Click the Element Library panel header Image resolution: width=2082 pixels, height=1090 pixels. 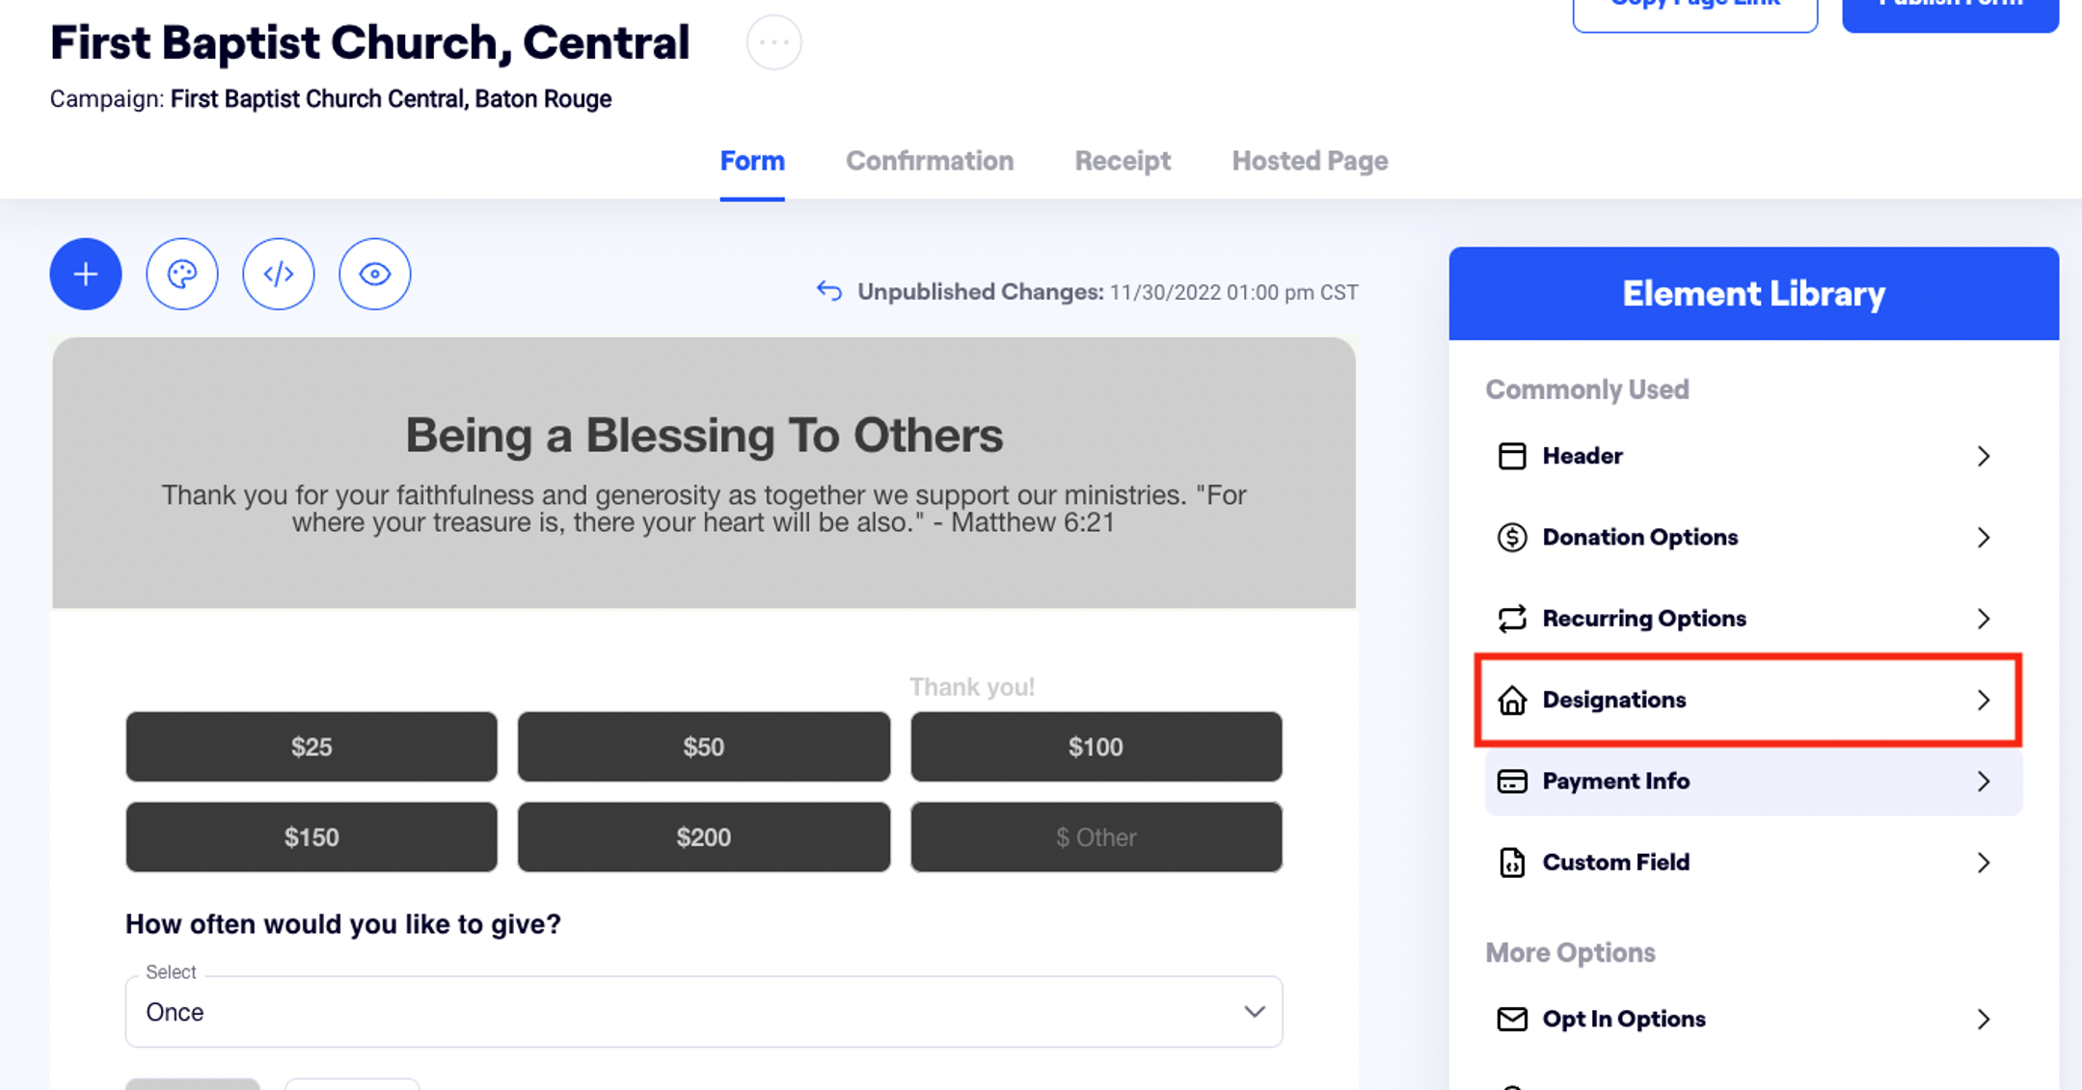1753,293
